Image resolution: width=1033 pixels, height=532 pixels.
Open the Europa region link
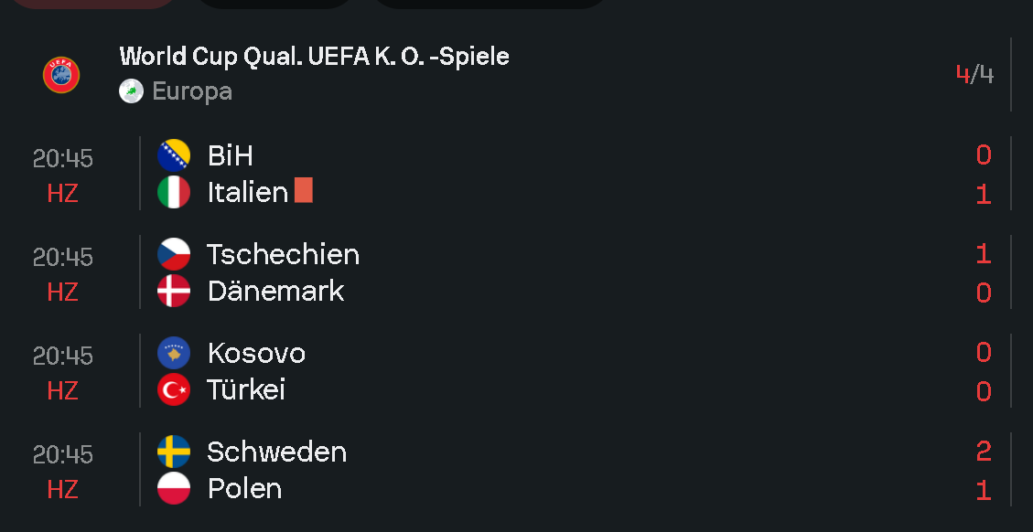192,91
